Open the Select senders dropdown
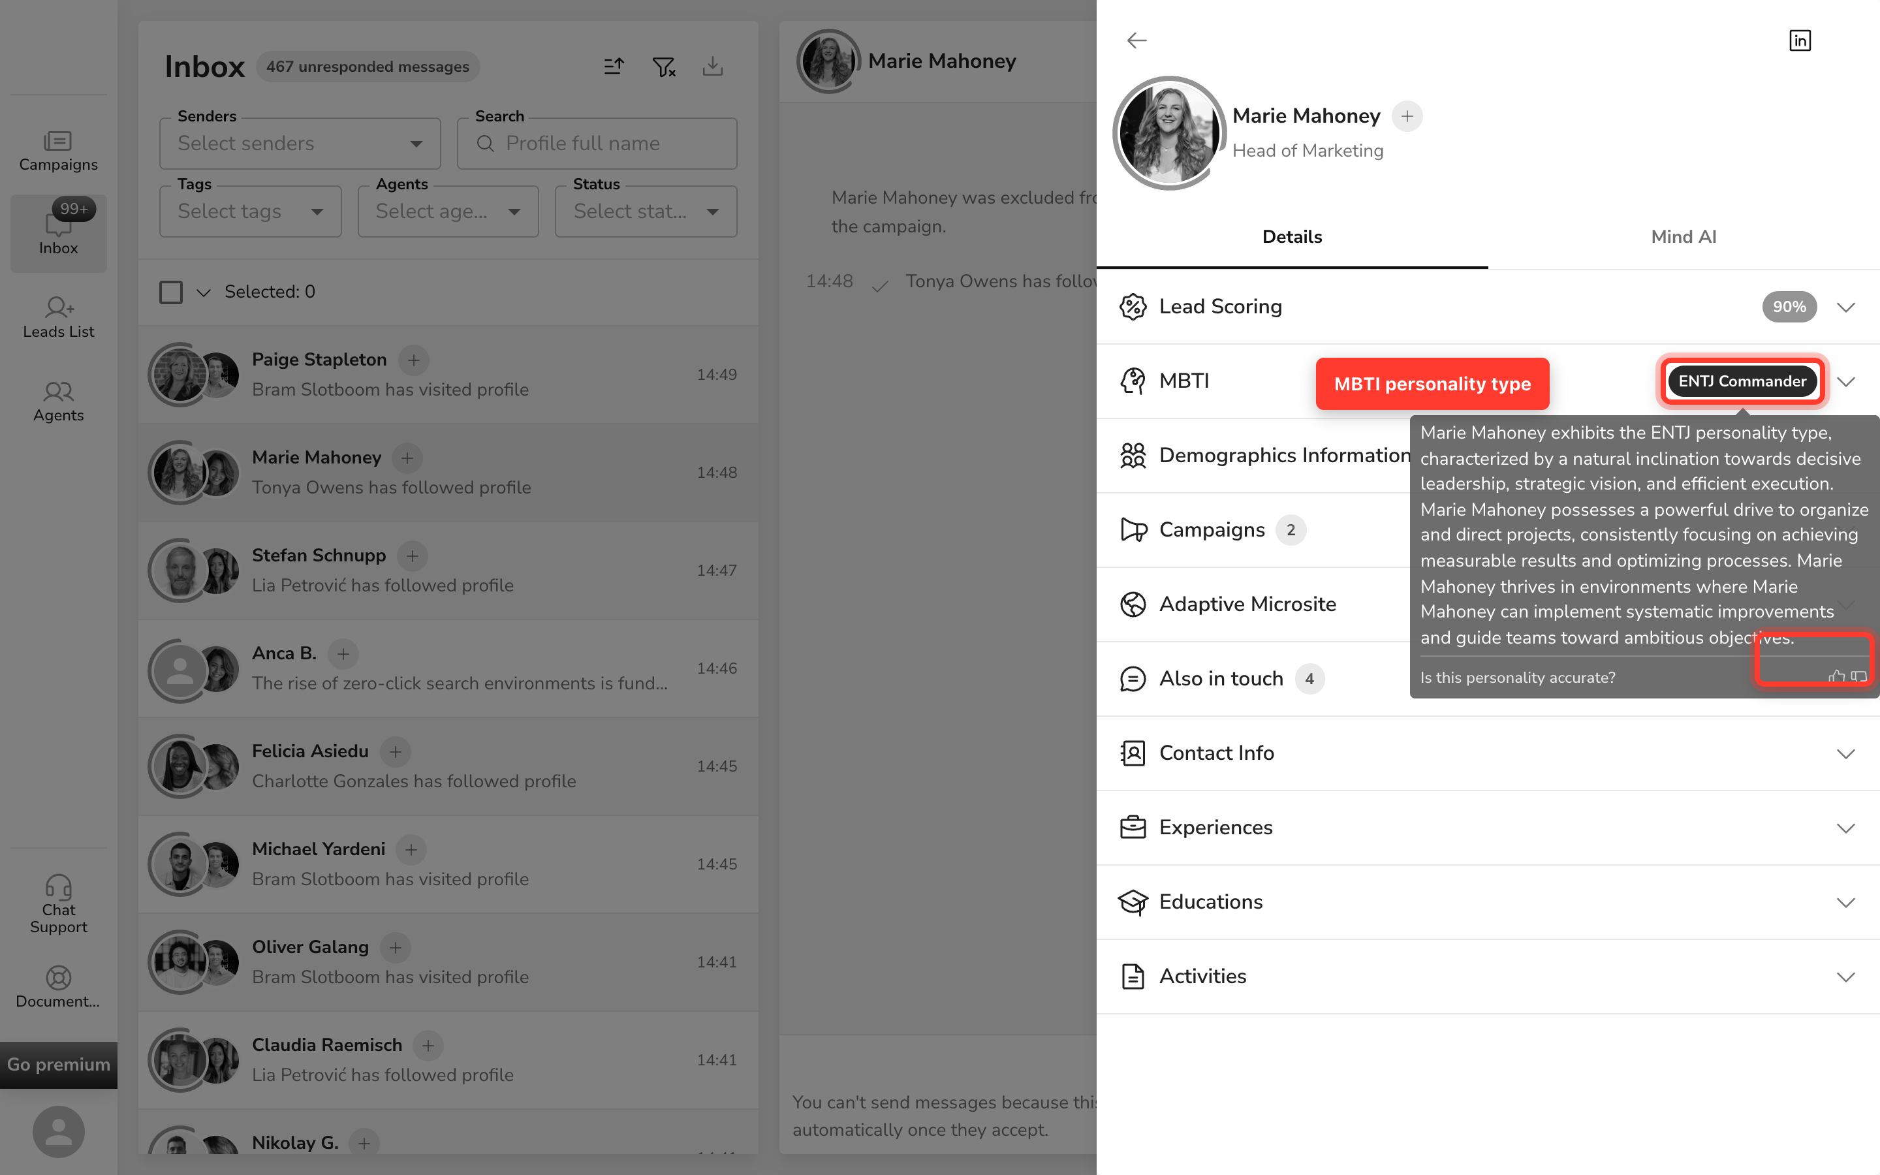 coord(300,144)
